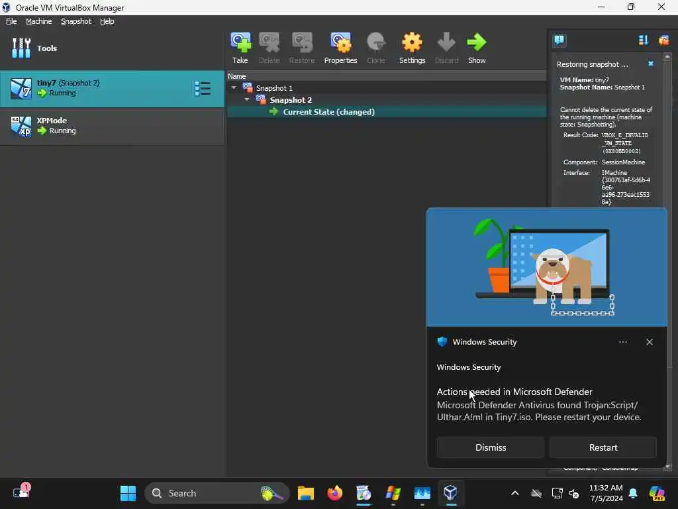Click the sort notifications icon in the notification panel
Image resolution: width=678 pixels, height=509 pixels.
(x=643, y=40)
